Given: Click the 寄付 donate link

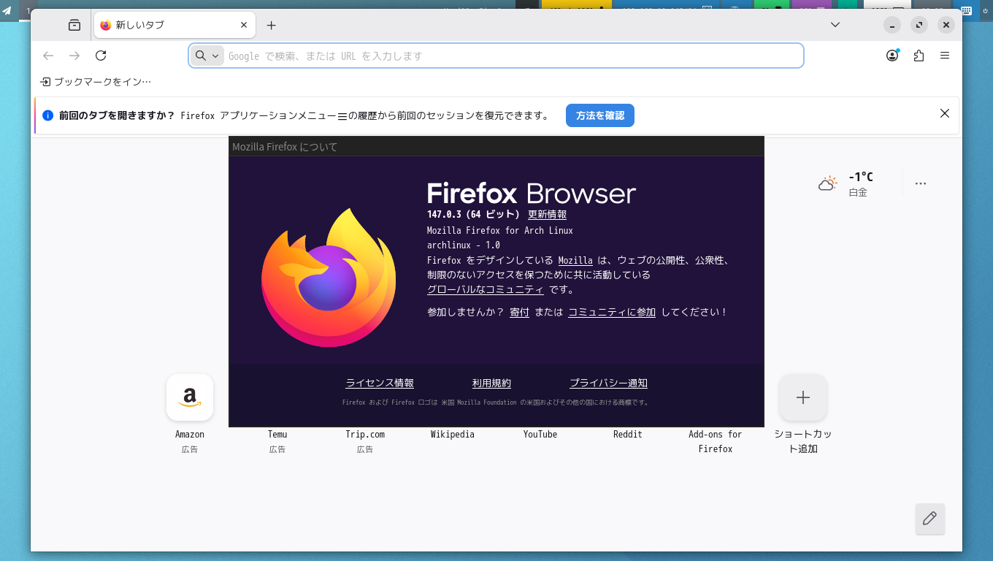Looking at the screenshot, I should coord(519,312).
